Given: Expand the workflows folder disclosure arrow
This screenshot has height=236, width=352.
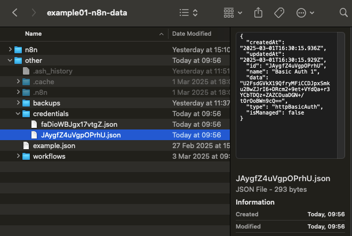Looking at the screenshot, I should pos(18,156).
